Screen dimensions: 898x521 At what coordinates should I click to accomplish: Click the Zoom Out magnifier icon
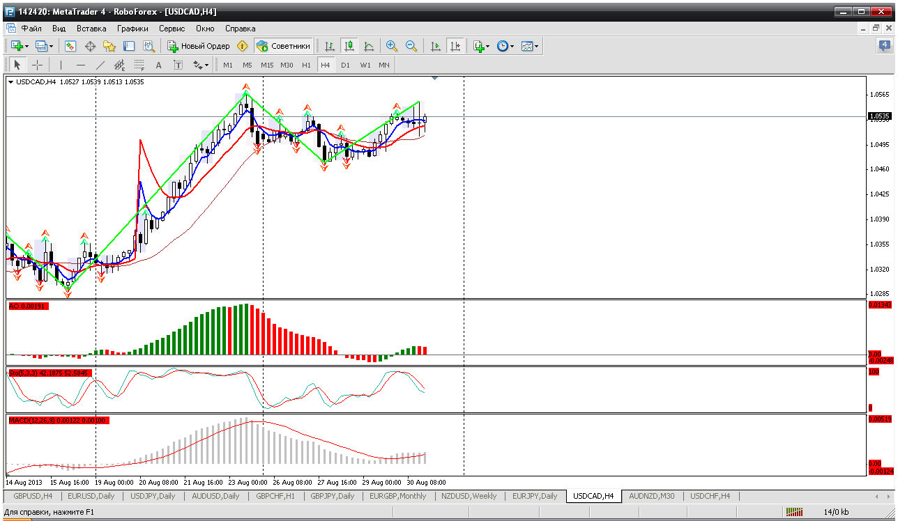[411, 46]
